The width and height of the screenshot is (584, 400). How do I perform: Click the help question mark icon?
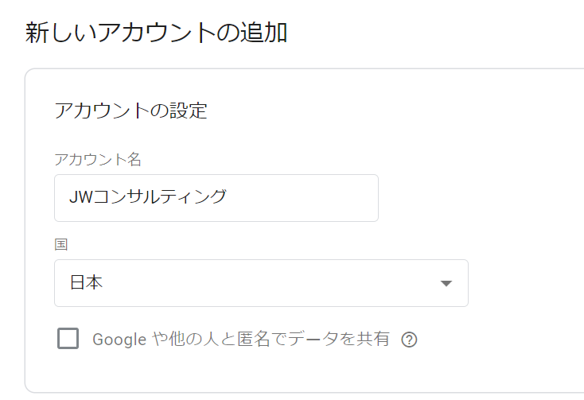click(x=409, y=340)
